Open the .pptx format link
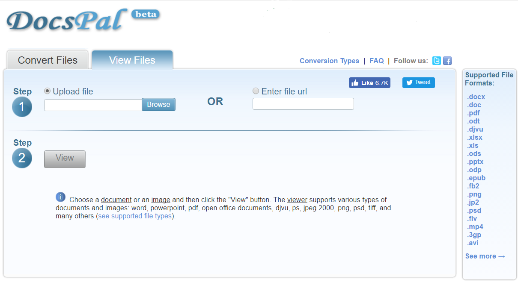518x282 pixels. click(475, 162)
